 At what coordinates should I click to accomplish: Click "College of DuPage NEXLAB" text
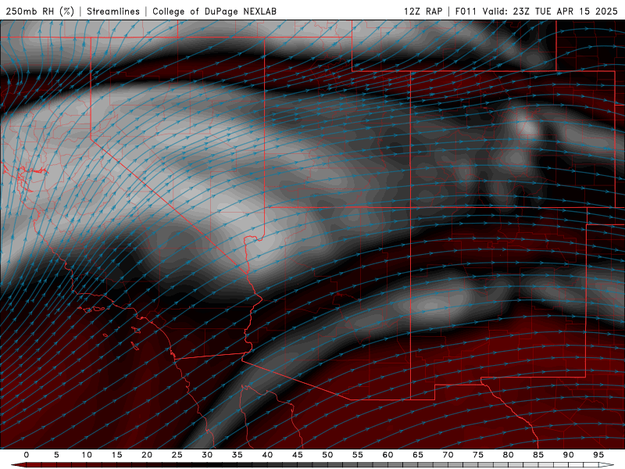(214, 11)
